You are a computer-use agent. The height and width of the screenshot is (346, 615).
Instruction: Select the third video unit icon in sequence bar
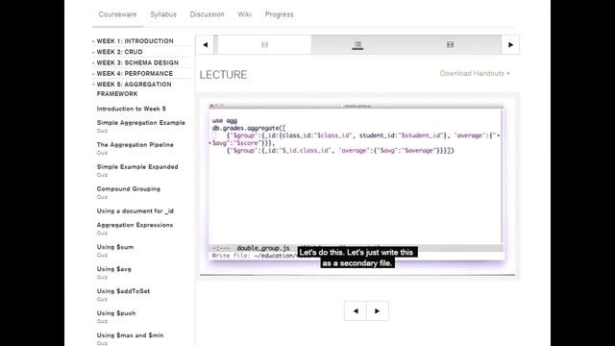tap(451, 45)
